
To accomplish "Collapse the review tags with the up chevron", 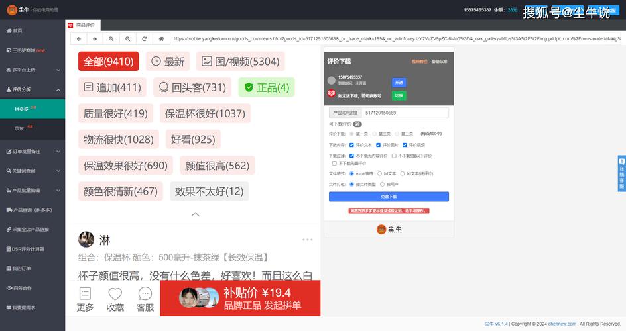I will coord(195,214).
